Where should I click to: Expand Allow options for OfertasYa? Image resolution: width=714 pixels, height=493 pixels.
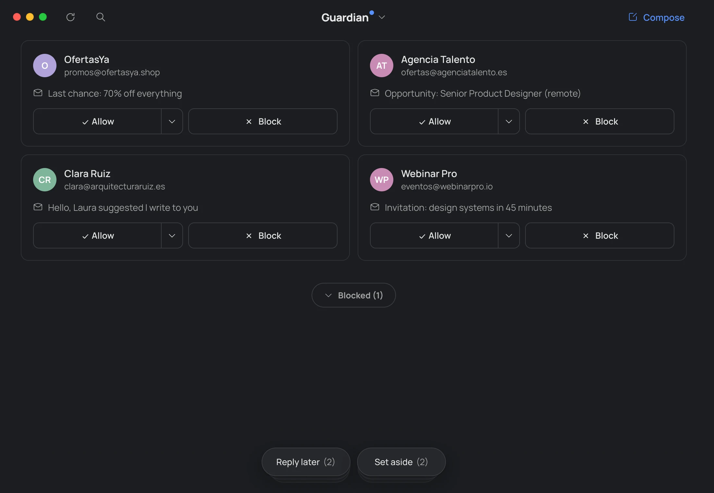point(172,121)
